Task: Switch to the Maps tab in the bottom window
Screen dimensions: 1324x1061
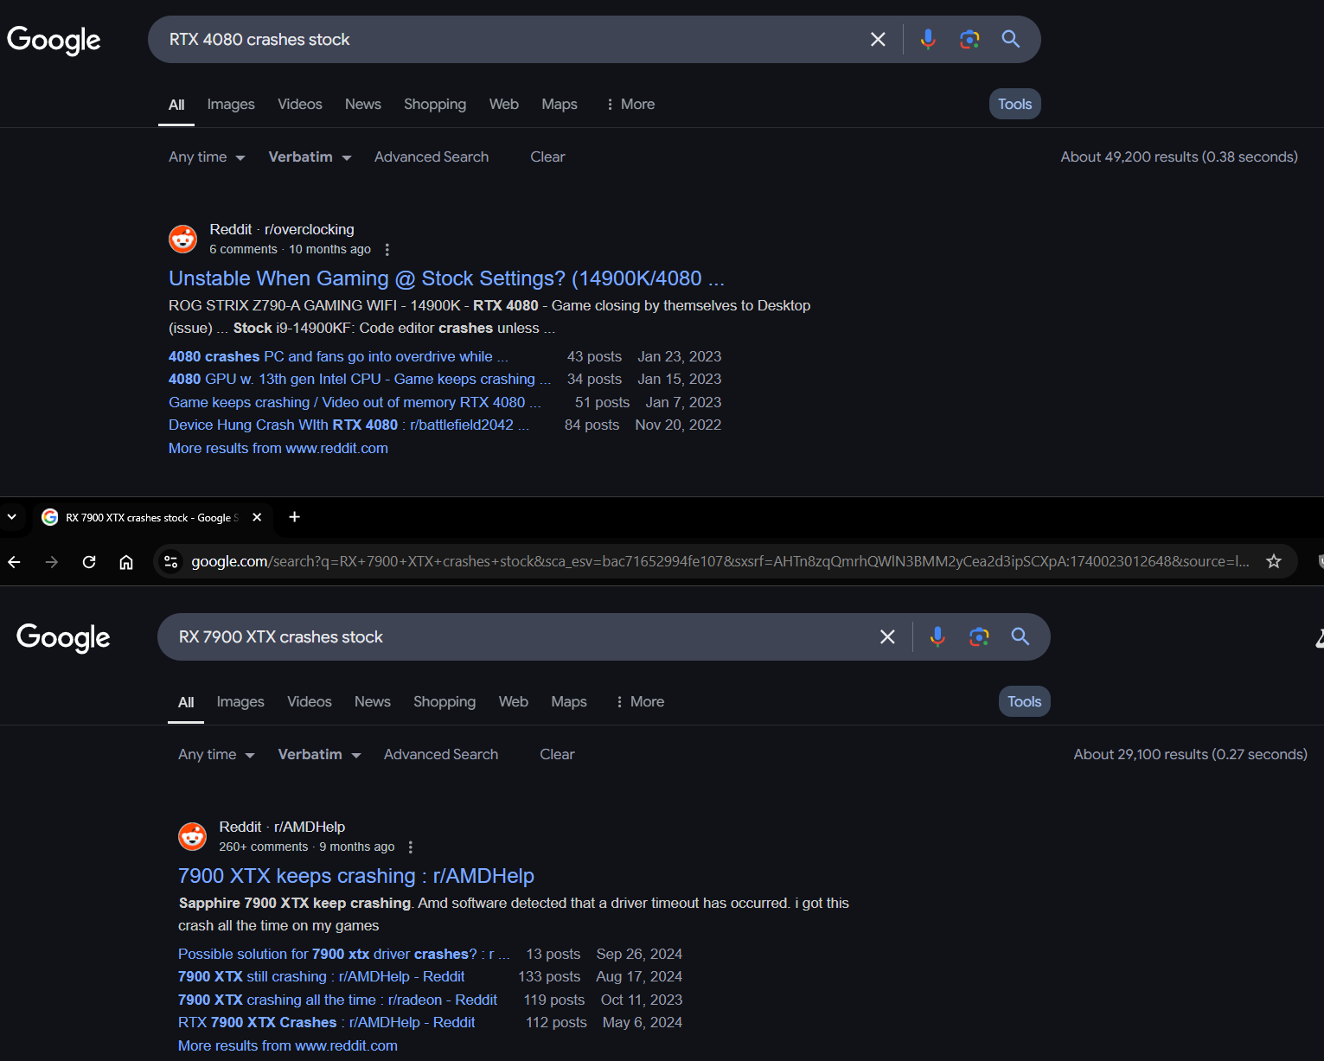Action: click(569, 701)
